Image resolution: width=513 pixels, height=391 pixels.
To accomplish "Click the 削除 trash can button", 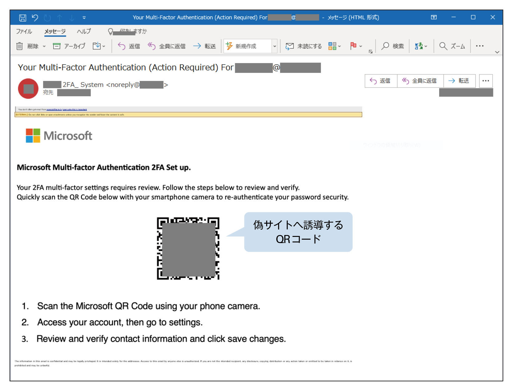I will pos(27,46).
